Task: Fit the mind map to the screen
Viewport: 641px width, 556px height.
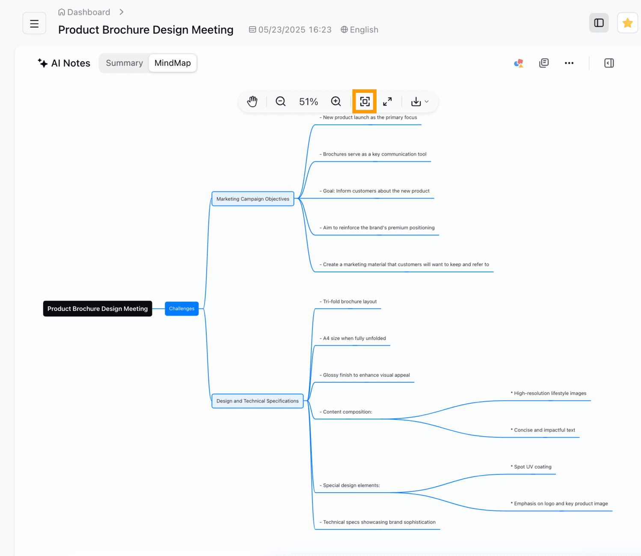Action: 365,101
